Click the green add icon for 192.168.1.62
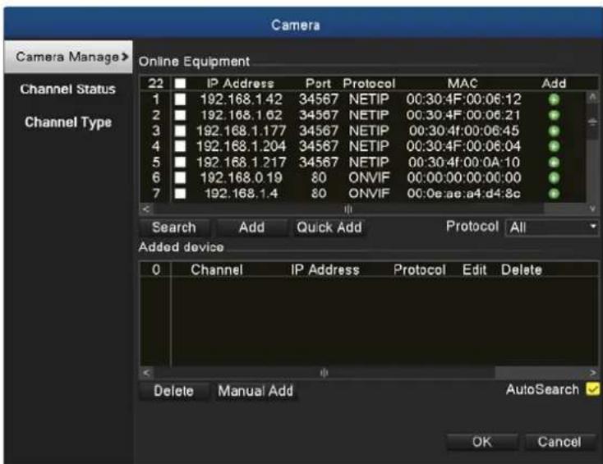This screenshot has height=464, width=603. click(554, 115)
